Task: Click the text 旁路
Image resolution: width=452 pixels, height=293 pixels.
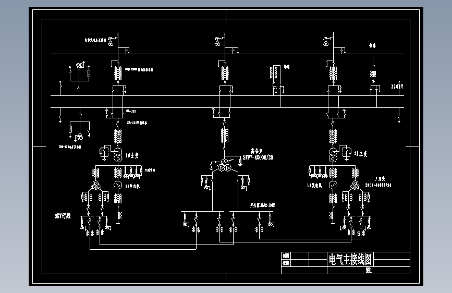Action: [x=372, y=45]
